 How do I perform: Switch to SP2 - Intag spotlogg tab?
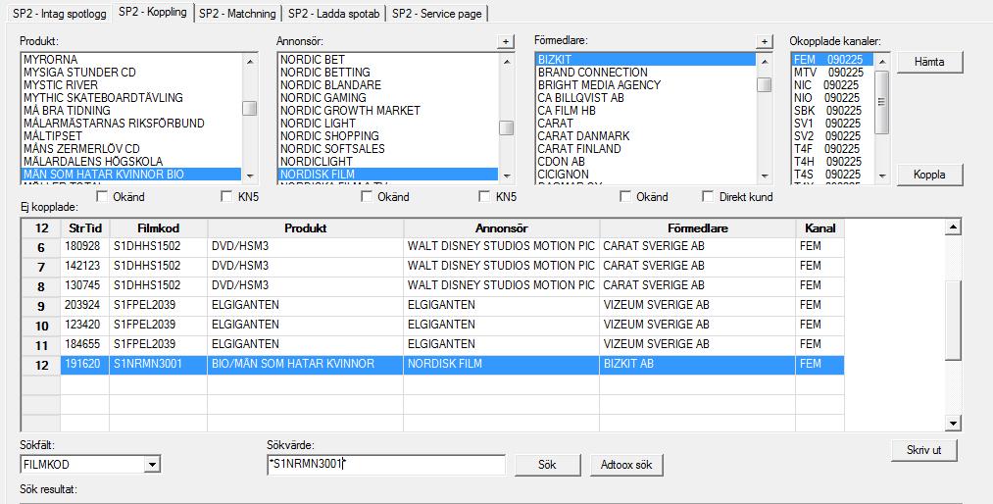coord(60,14)
